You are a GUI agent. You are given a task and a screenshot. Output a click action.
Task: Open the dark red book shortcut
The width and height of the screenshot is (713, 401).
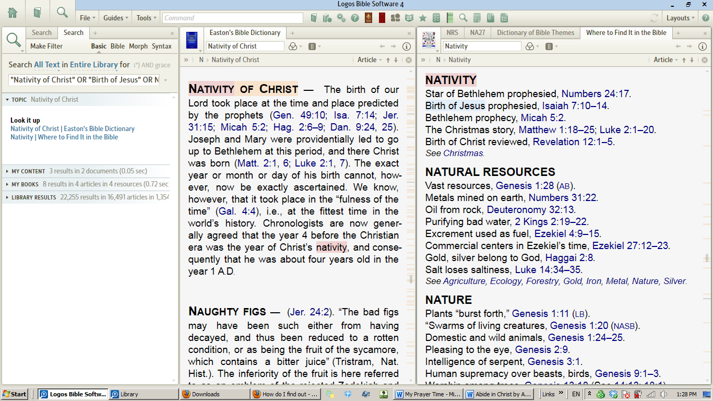(x=382, y=18)
